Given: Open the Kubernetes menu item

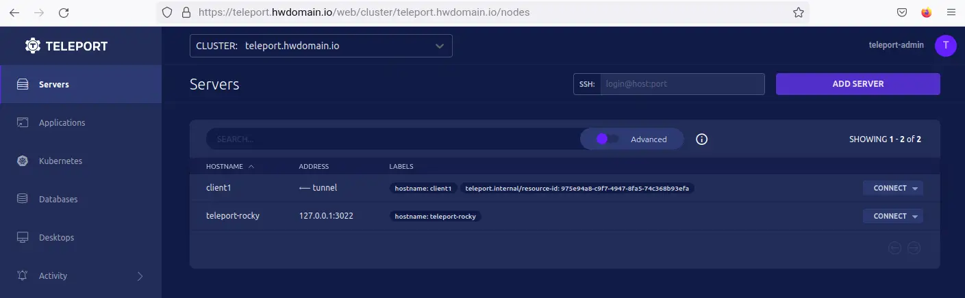Looking at the screenshot, I should coord(81,161).
